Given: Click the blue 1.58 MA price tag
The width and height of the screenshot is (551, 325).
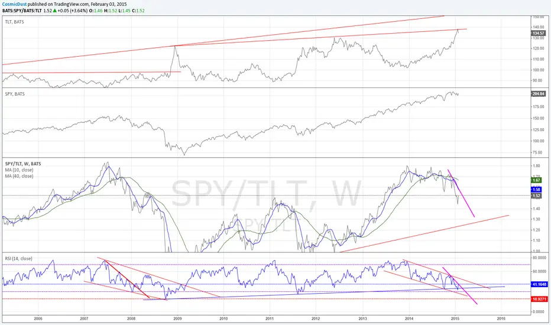Looking at the screenshot, I should pyautogui.click(x=536, y=189).
